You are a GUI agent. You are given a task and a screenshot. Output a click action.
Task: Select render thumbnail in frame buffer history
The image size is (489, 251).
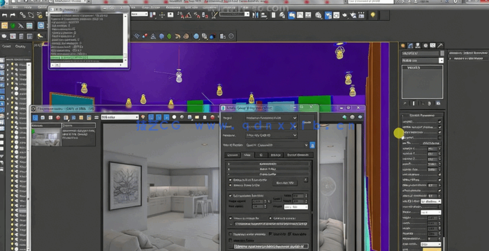46,137
